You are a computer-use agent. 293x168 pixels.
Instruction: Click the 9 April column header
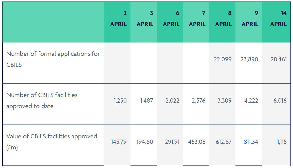coord(250,19)
